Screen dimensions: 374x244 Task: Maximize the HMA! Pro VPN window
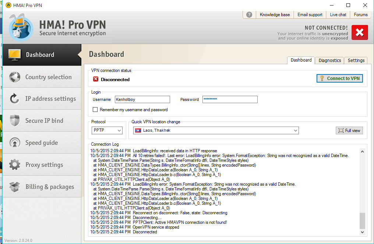pos(348,5)
